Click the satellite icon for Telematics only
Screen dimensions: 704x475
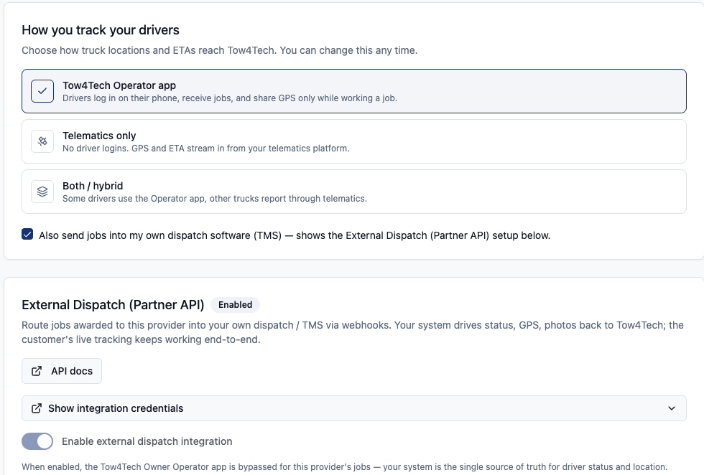(x=42, y=141)
